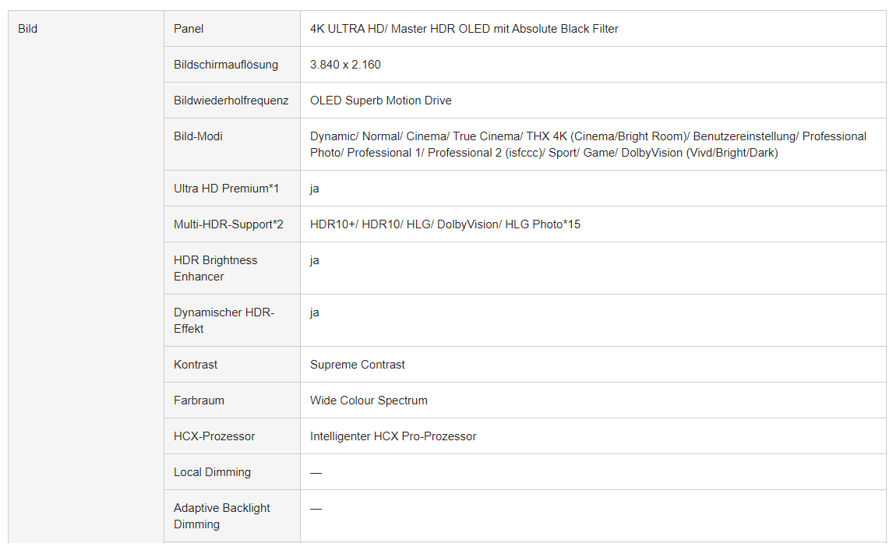889x547 pixels.
Task: Click the Adaptive Backlight Dimming label
Action: point(222,516)
